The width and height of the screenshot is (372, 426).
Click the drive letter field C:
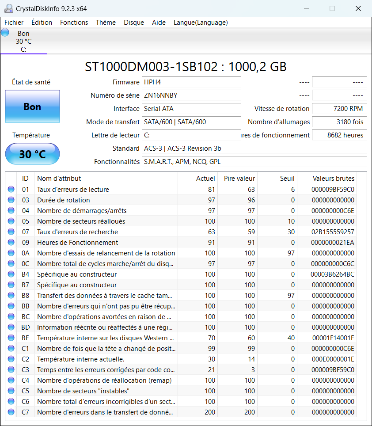click(191, 135)
